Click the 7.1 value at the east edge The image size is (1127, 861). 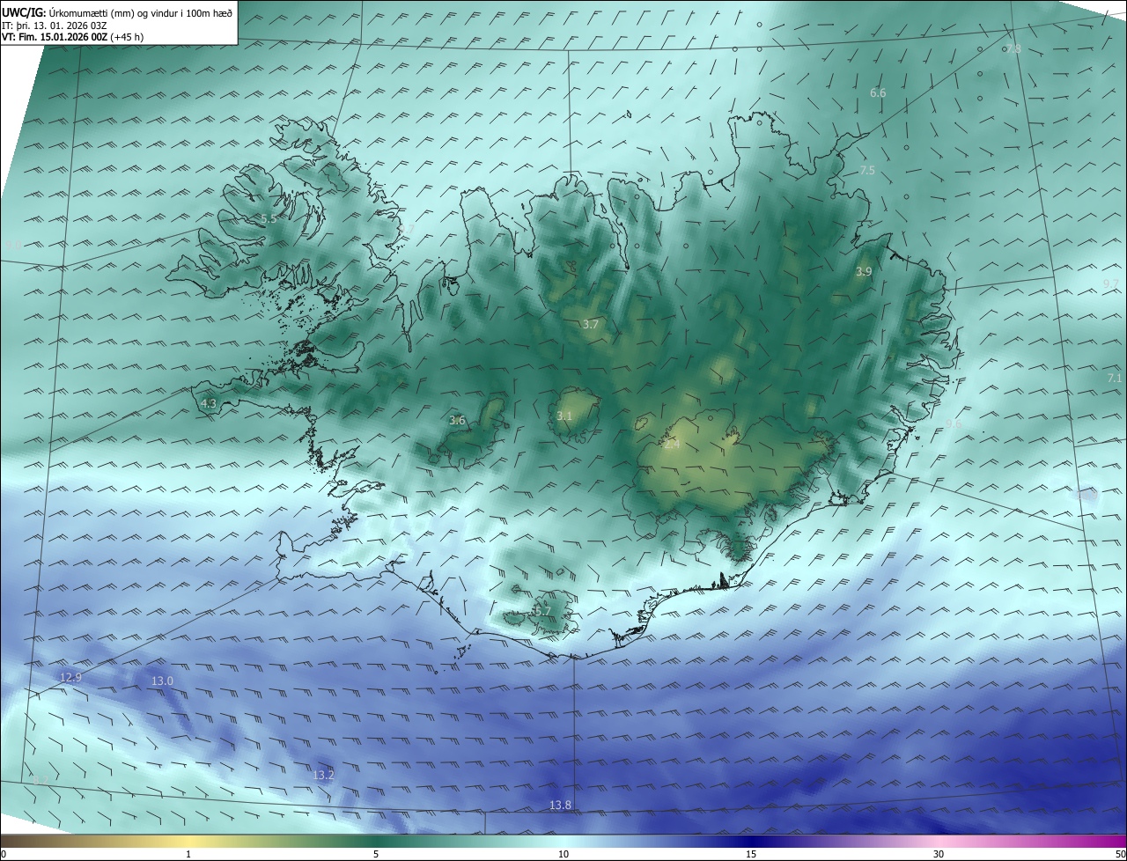tap(1115, 379)
